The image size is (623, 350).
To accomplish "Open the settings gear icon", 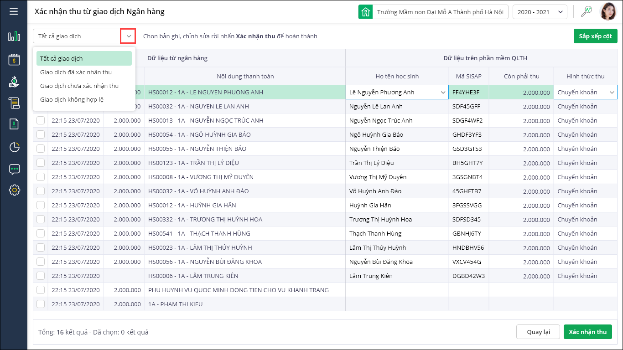I will [14, 190].
